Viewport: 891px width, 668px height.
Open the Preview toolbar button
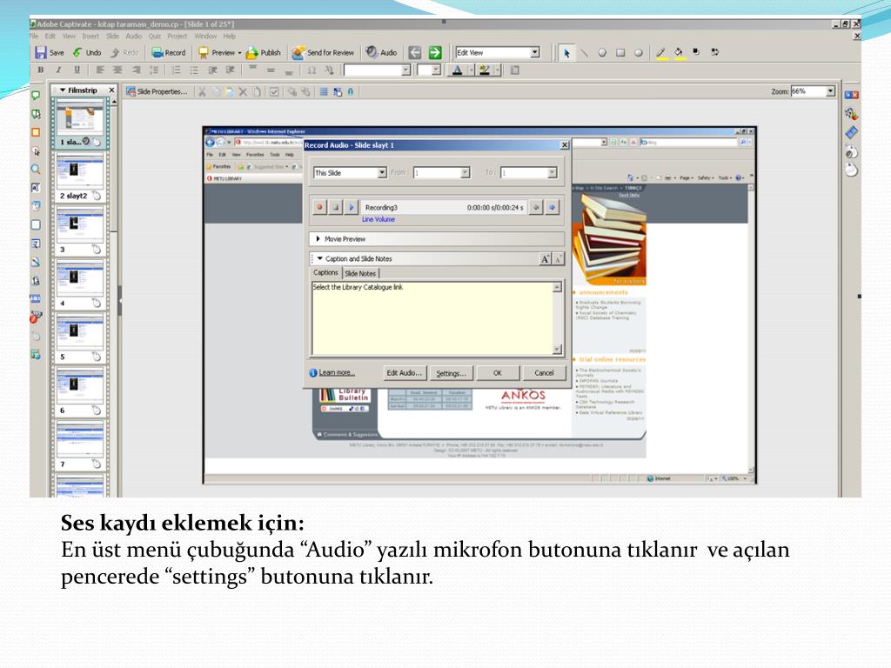pos(219,53)
